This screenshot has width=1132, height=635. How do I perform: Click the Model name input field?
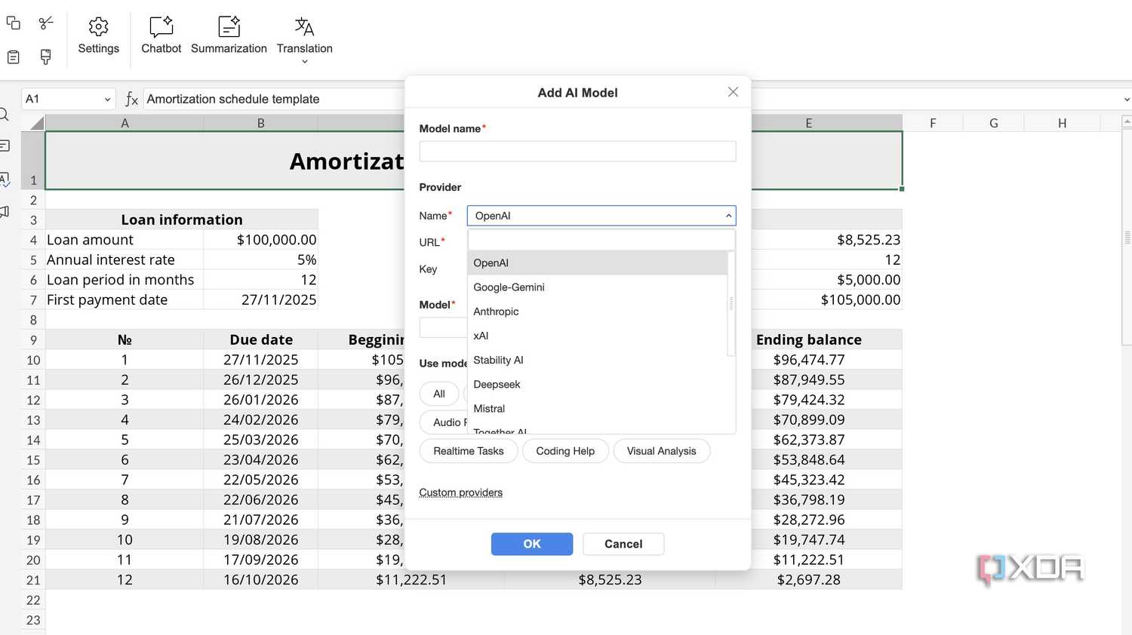coord(578,151)
